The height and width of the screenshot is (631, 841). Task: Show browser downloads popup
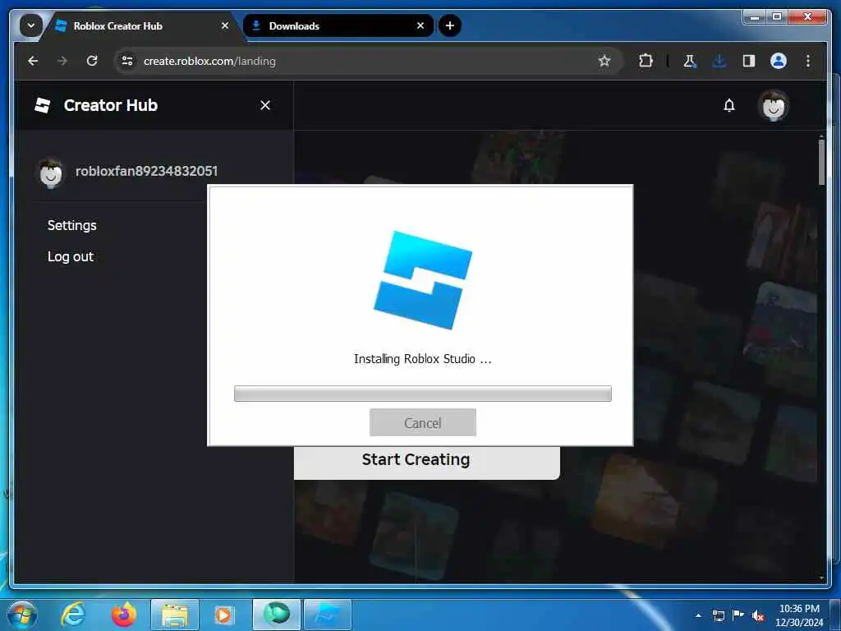click(x=719, y=61)
